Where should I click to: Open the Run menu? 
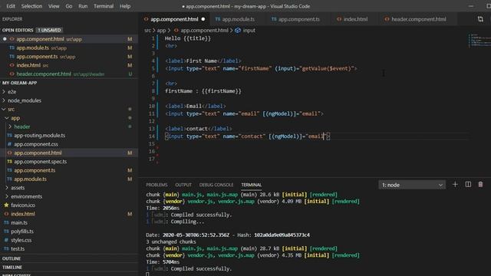[x=83, y=6]
